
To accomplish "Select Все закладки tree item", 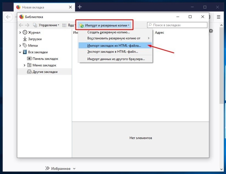I will coord(38,52).
